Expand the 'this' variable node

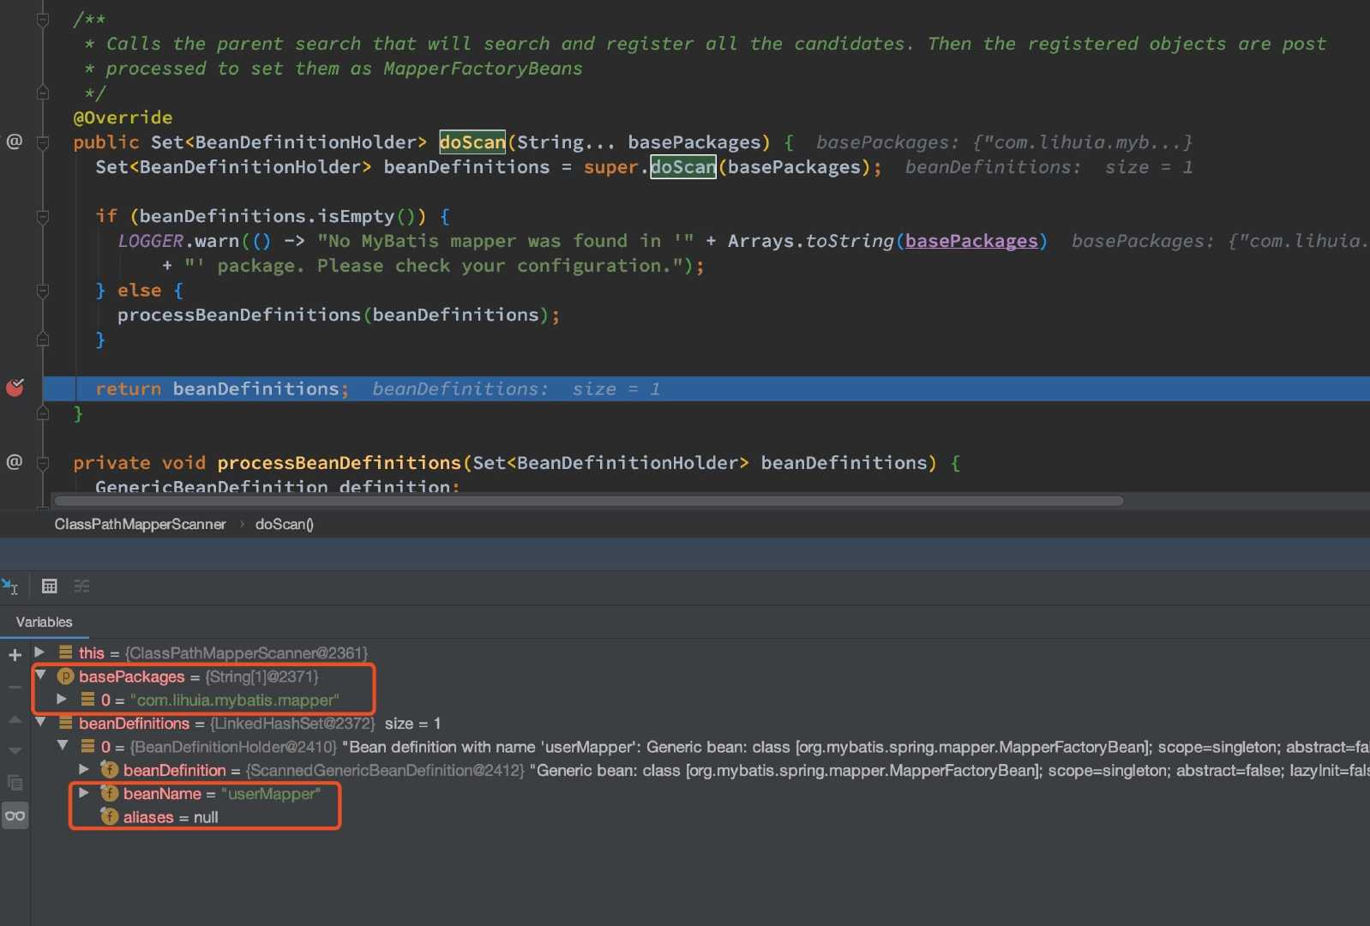point(39,652)
